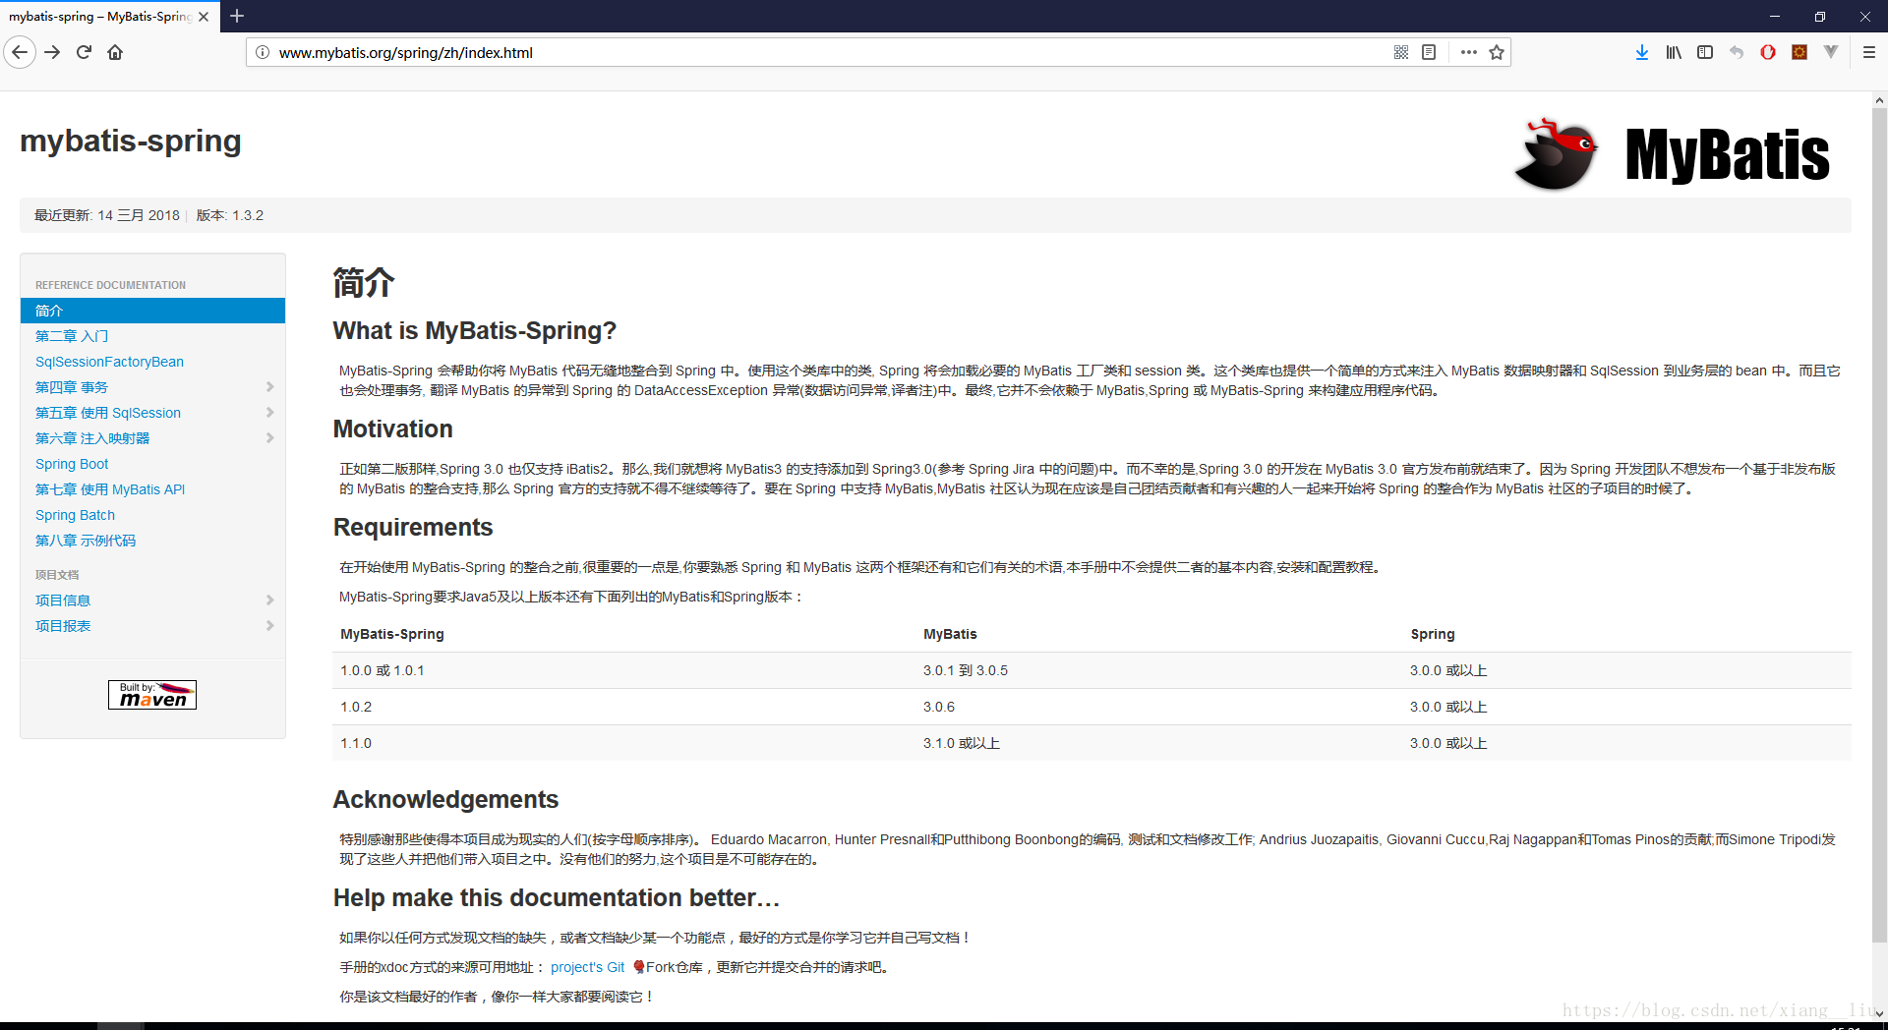Open 项目报表 link
Viewport: 1888px width, 1030px height.
tap(63, 626)
